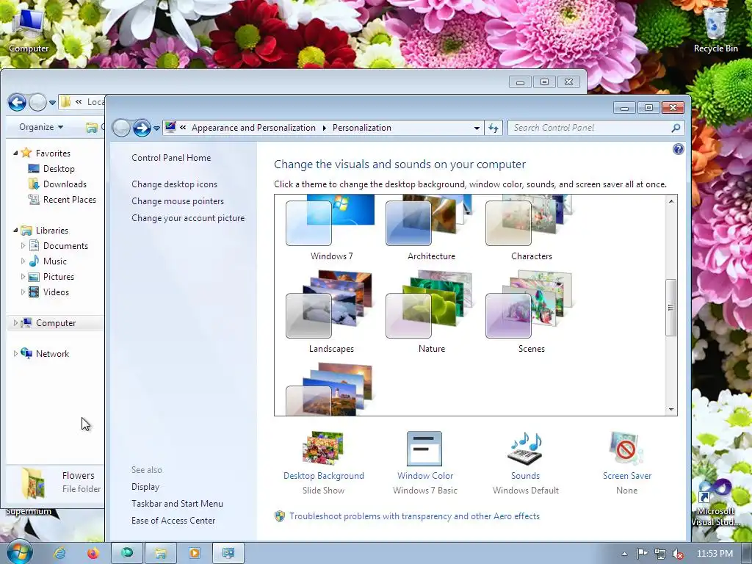Viewport: 752px width, 564px height.
Task: Click the help question mark icon
Action: click(x=678, y=149)
